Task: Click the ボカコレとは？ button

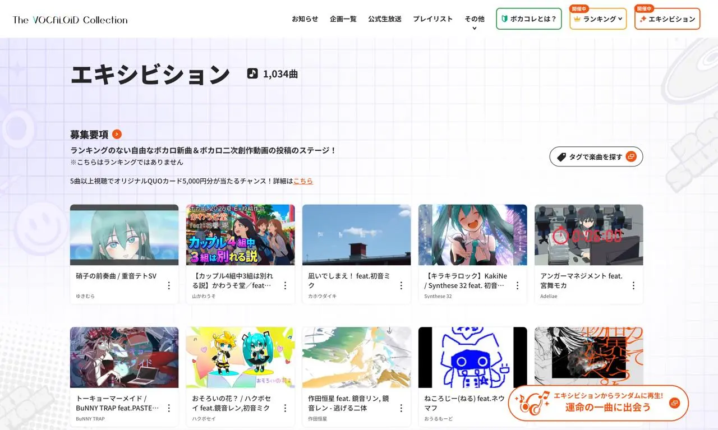Action: pyautogui.click(x=529, y=19)
